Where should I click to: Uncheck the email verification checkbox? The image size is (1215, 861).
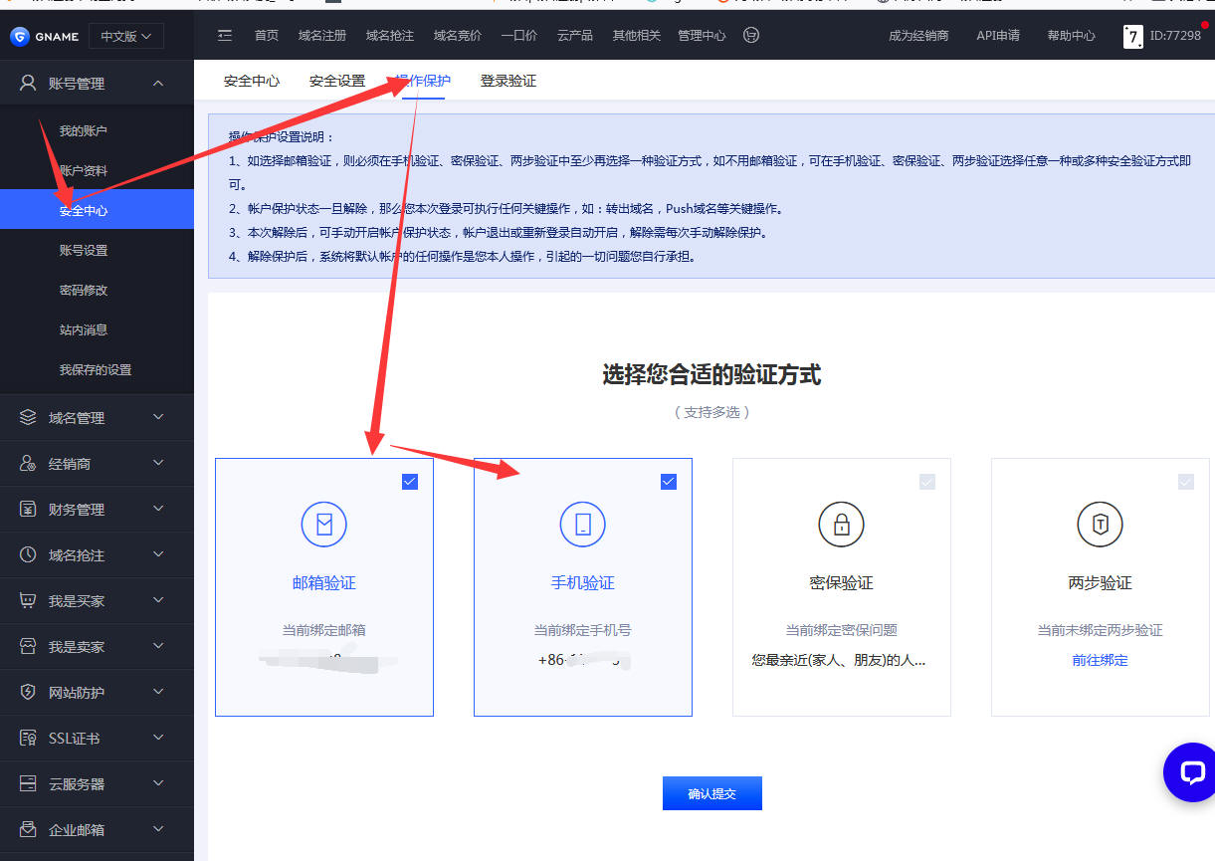click(410, 482)
